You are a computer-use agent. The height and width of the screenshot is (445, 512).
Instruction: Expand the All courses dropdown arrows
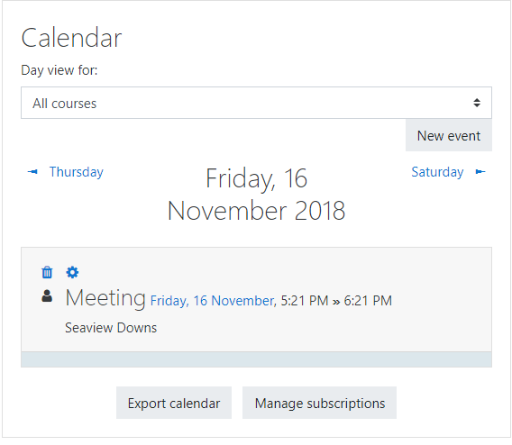(477, 103)
